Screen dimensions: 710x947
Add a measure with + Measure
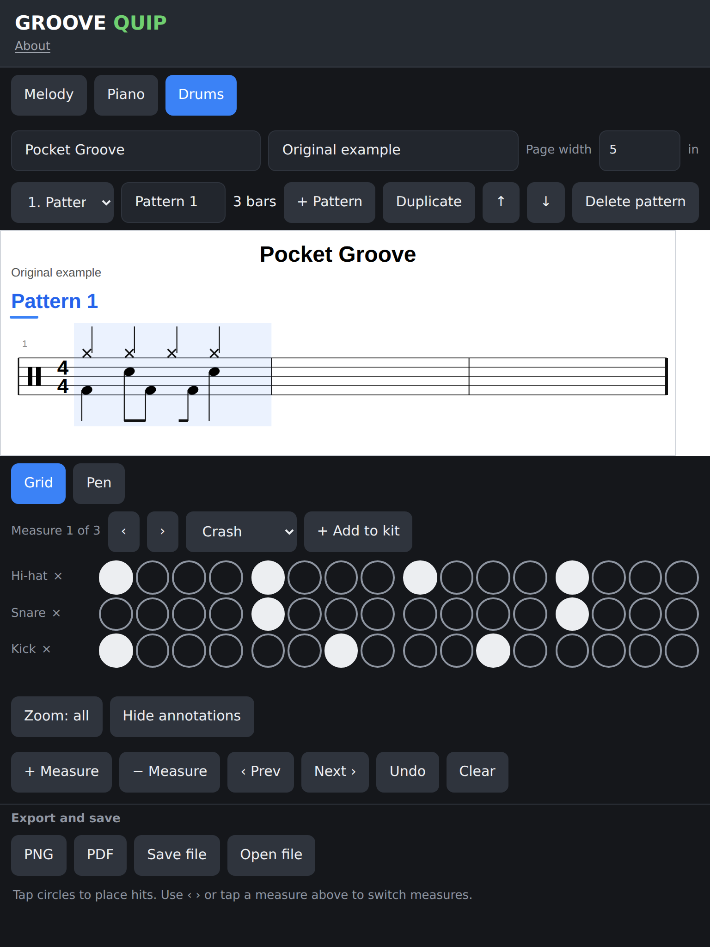61,772
